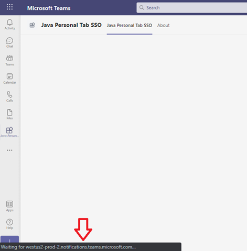
Task: Go to Chat in sidebar
Action: (9, 42)
